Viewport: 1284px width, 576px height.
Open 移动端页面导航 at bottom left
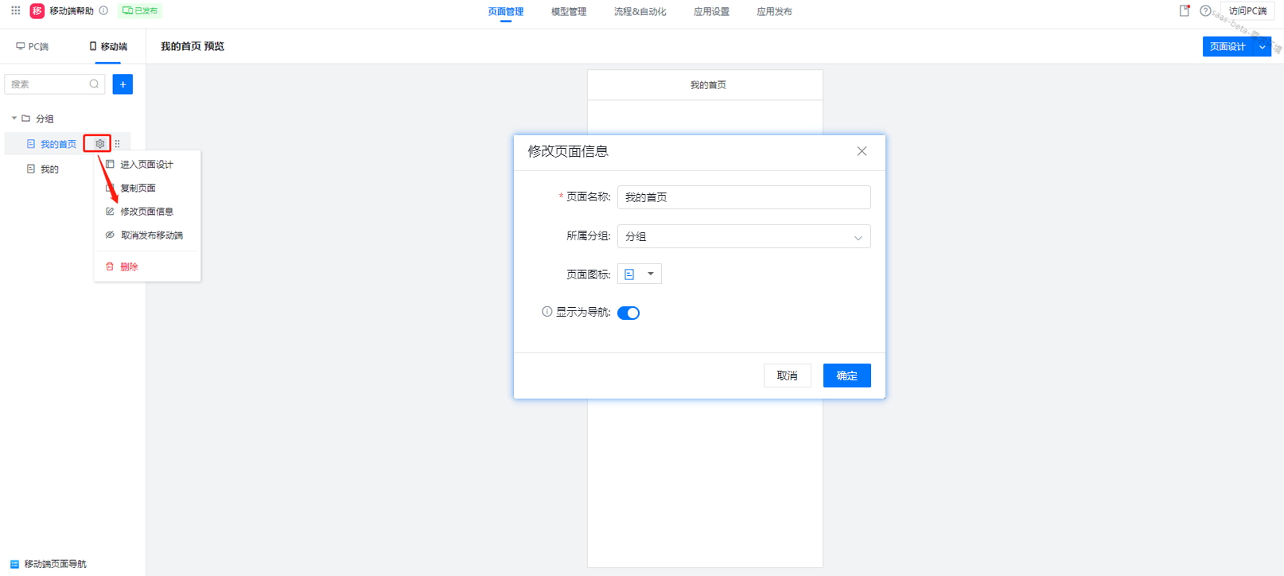pyautogui.click(x=49, y=564)
